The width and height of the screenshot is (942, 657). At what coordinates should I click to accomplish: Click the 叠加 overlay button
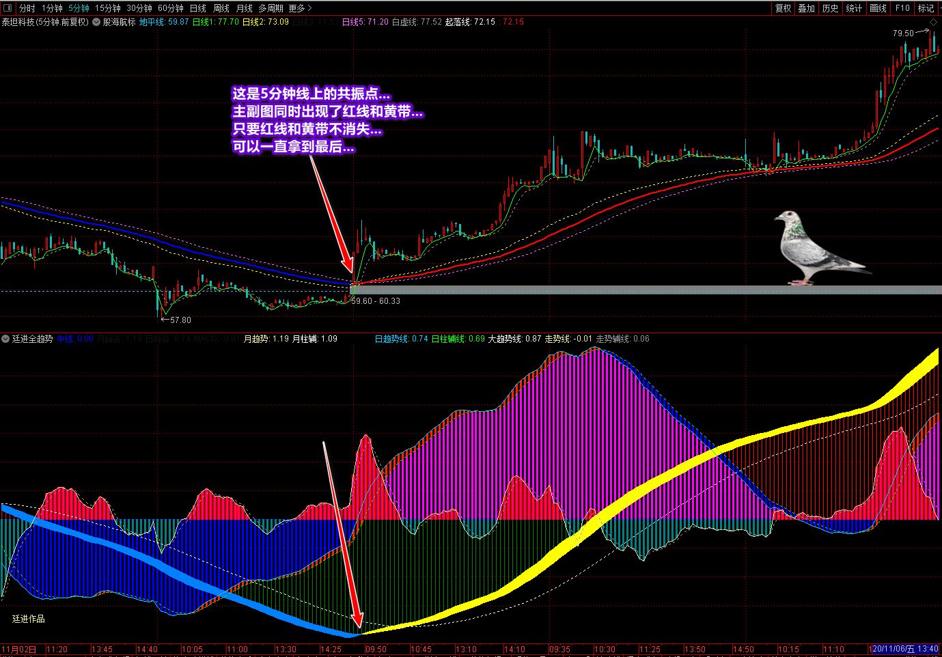pyautogui.click(x=807, y=8)
